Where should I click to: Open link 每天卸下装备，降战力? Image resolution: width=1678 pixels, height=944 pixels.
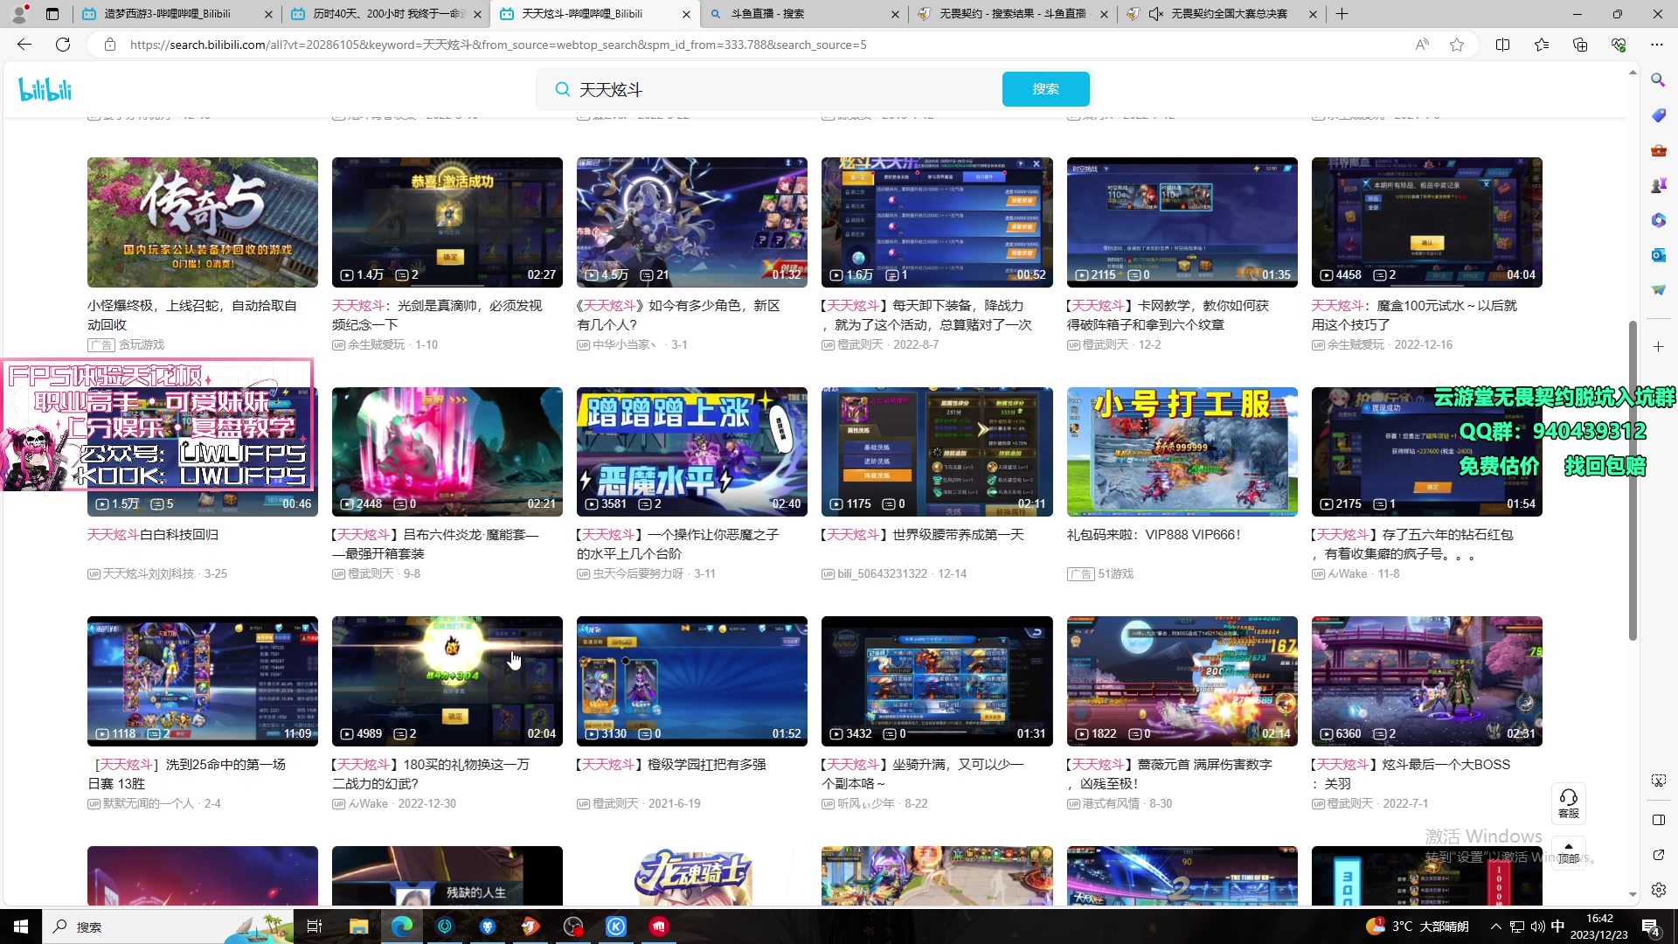click(x=926, y=315)
